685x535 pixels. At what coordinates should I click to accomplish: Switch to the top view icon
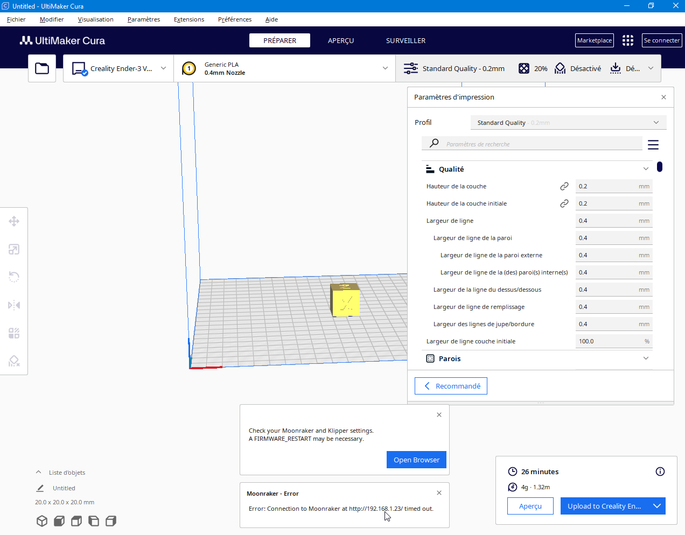[x=76, y=521]
